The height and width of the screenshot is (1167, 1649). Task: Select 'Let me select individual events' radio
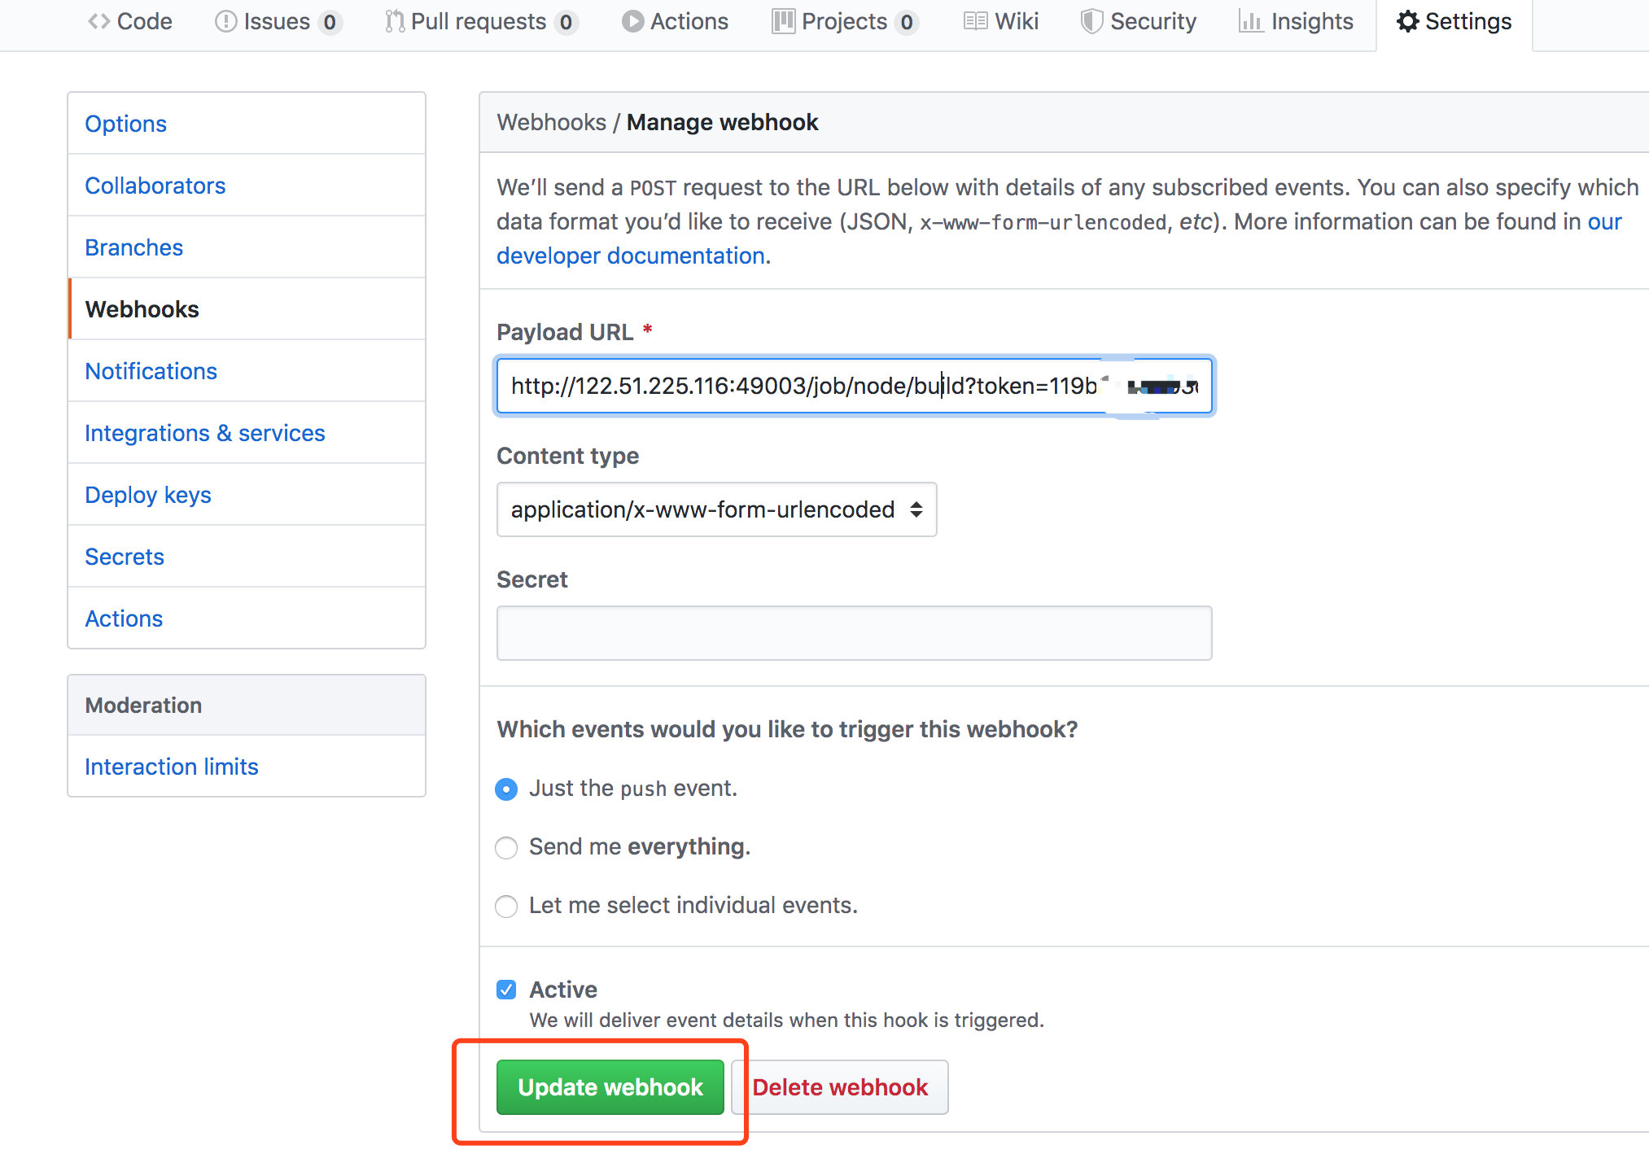506,907
